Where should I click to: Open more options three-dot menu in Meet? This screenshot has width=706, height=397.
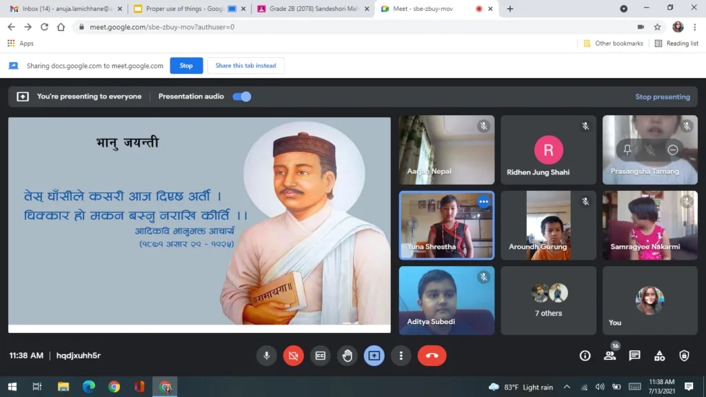(x=401, y=356)
